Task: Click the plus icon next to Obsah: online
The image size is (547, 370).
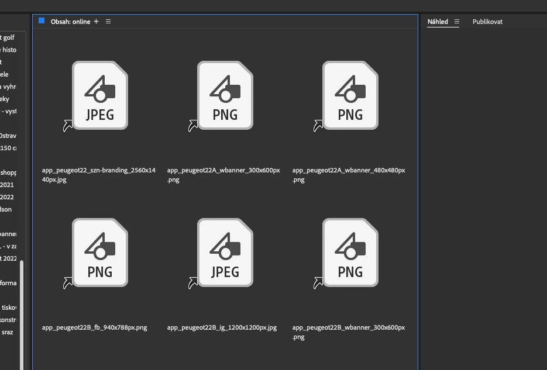Action: (97, 22)
